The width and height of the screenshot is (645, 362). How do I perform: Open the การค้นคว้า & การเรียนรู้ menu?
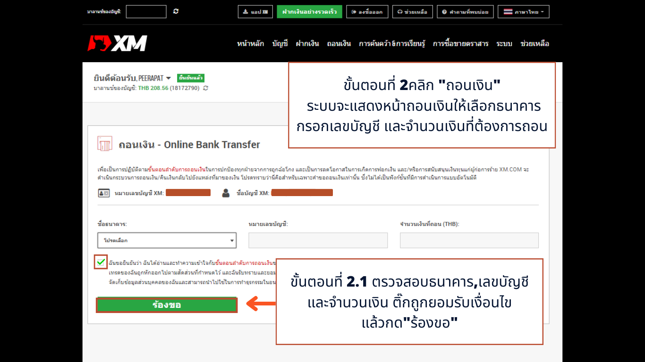coord(392,44)
